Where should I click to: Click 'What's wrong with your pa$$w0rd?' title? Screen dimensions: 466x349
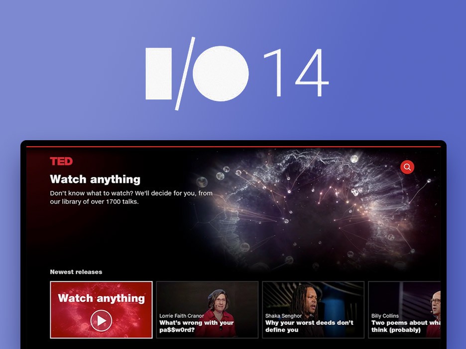pyautogui.click(x=197, y=326)
